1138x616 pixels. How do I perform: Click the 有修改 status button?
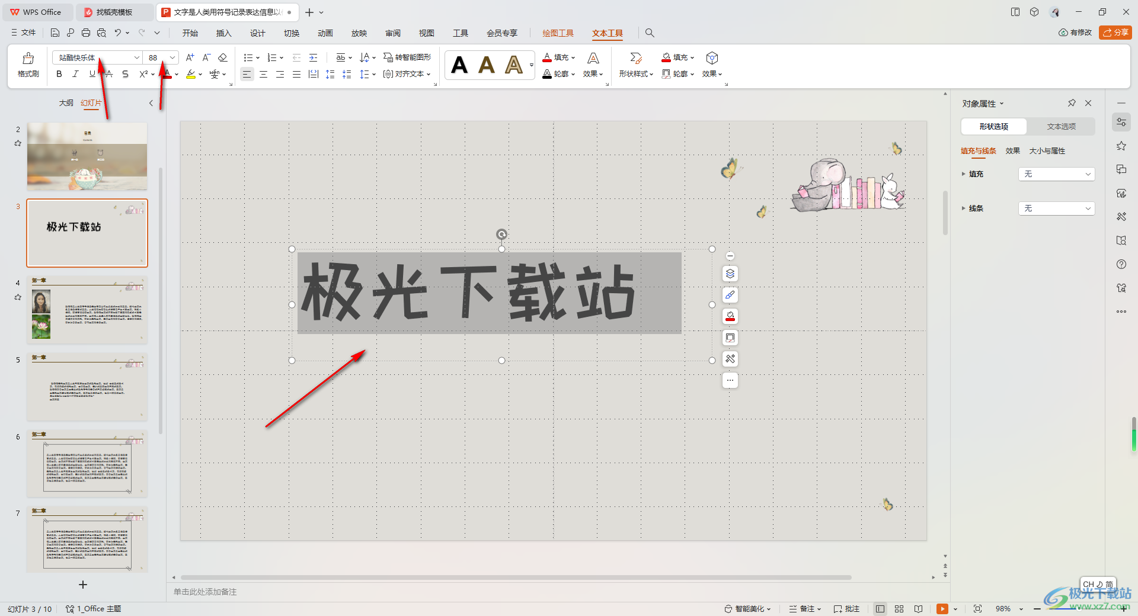pos(1075,33)
